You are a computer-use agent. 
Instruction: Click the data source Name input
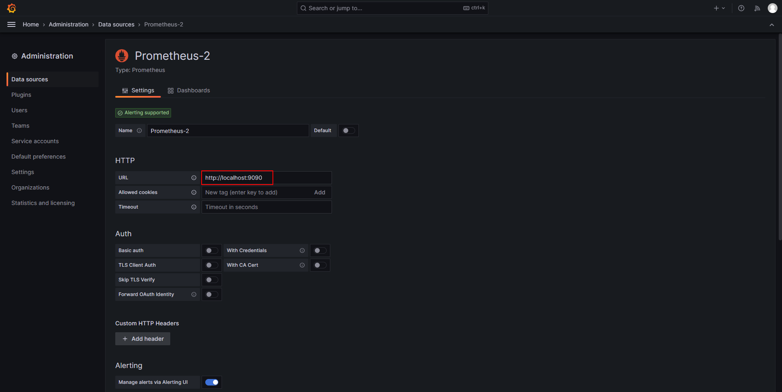pyautogui.click(x=228, y=131)
